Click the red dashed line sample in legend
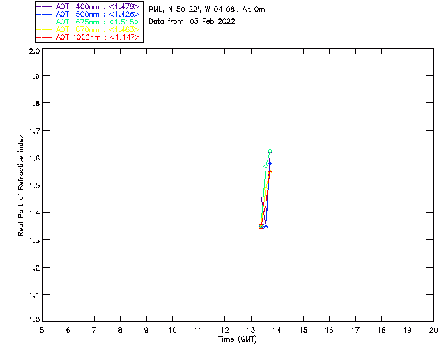This screenshot has width=446, height=357. (45, 37)
